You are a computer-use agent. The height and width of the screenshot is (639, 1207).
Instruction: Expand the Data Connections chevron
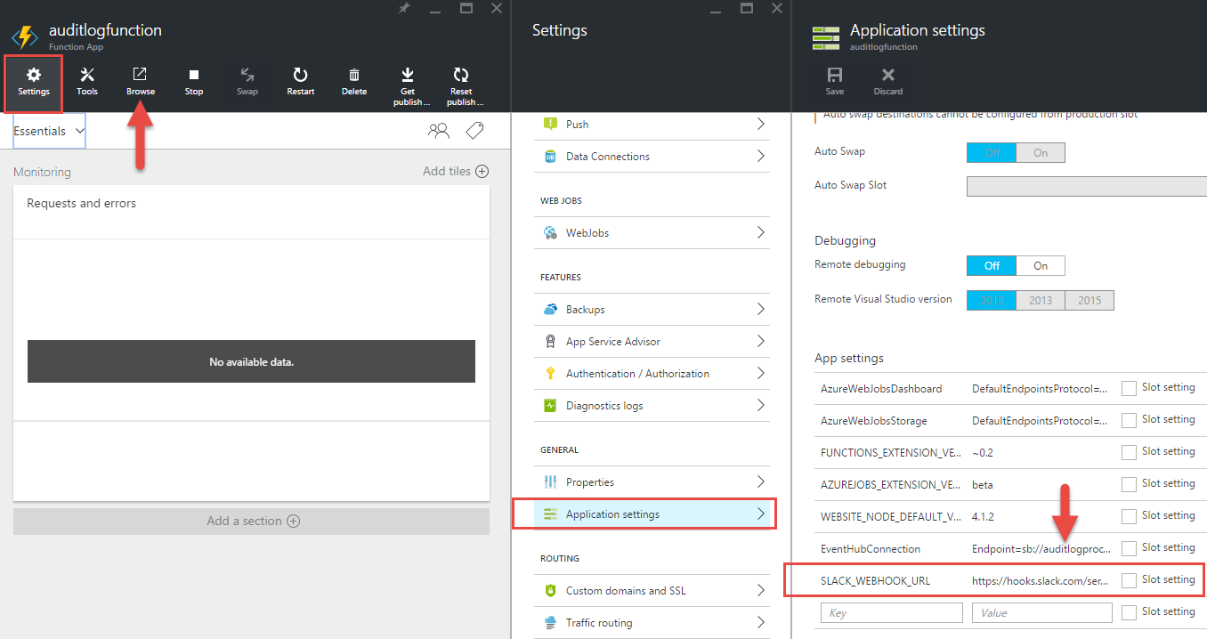761,157
